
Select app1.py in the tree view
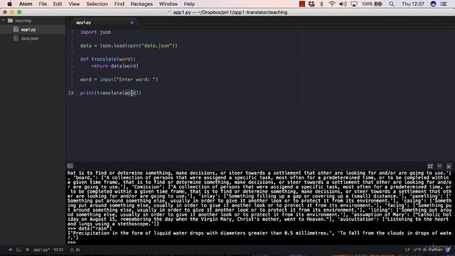click(28, 29)
